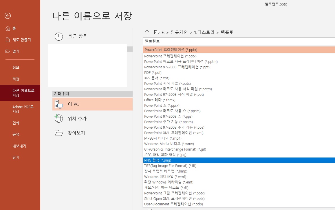
Task: Click the up arrow to go up one folder
Action: (x=147, y=32)
